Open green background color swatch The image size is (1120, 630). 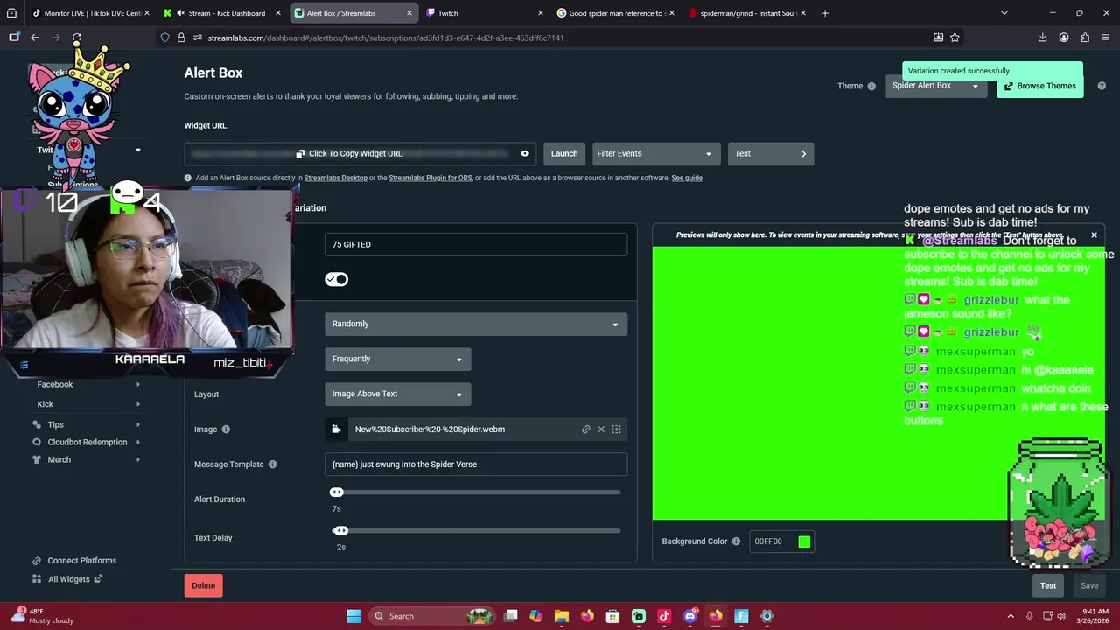coord(804,542)
